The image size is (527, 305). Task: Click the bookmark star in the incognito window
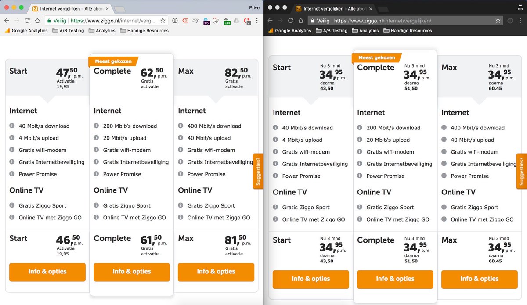(x=498, y=20)
